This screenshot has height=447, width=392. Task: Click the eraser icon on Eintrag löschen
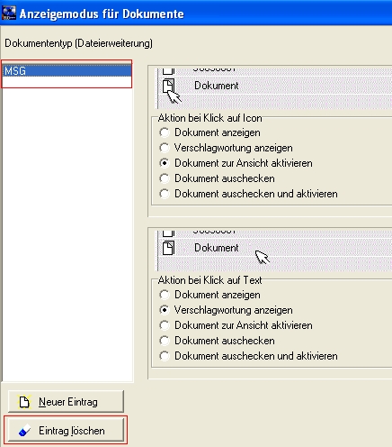tap(24, 430)
